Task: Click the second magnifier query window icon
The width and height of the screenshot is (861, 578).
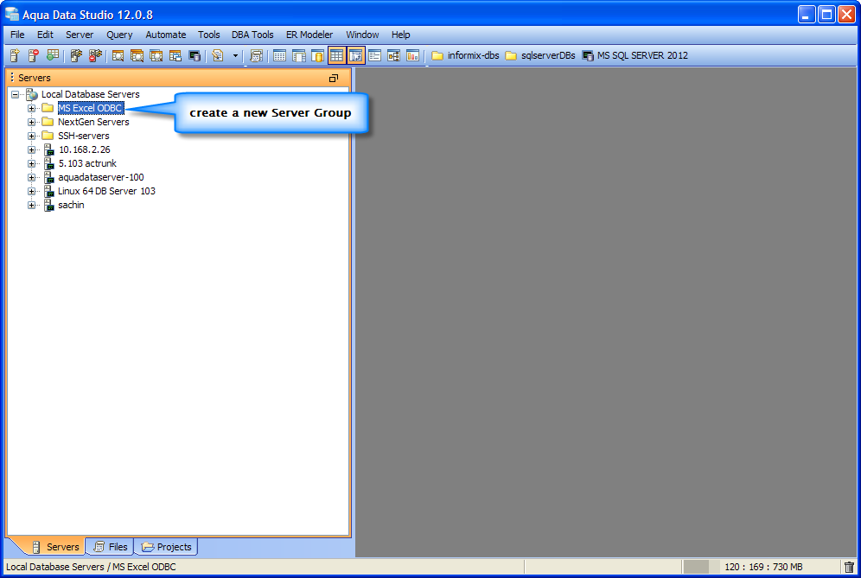Action: coord(137,55)
